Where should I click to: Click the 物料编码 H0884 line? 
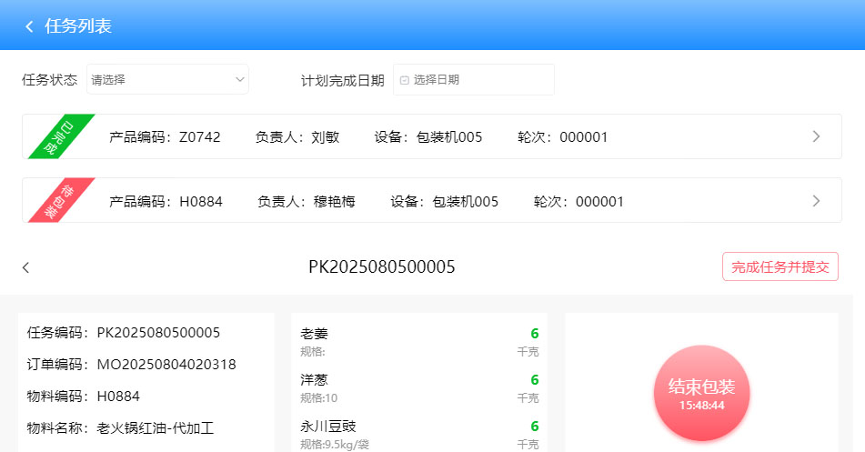(x=84, y=397)
